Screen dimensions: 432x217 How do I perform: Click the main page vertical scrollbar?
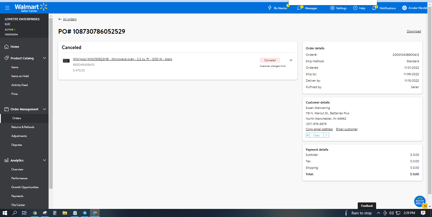(430, 100)
